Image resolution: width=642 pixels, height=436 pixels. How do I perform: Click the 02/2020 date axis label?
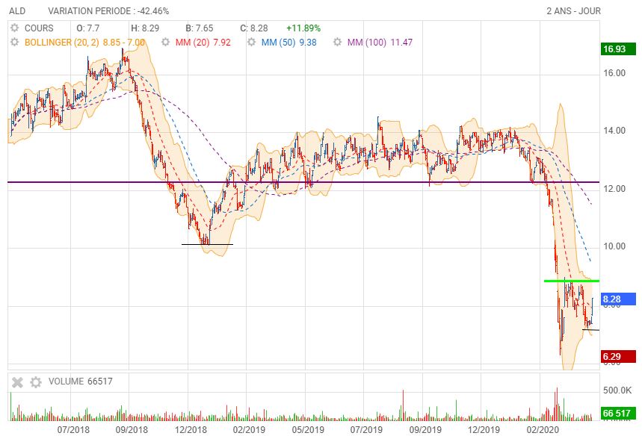(x=543, y=430)
